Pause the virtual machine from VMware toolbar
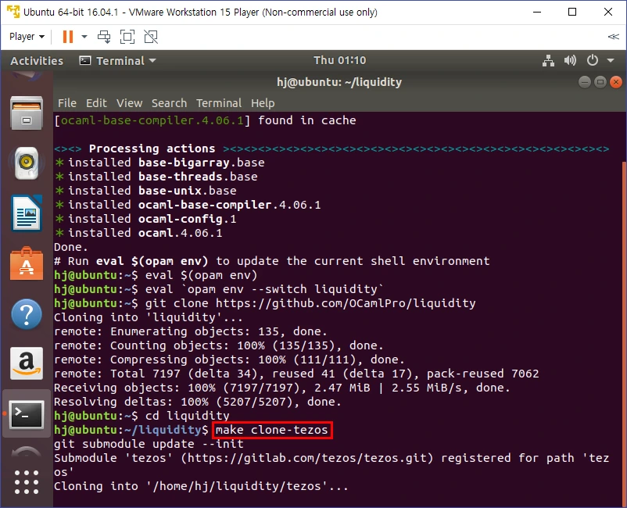Screen dimensions: 627x508 [x=68, y=37]
